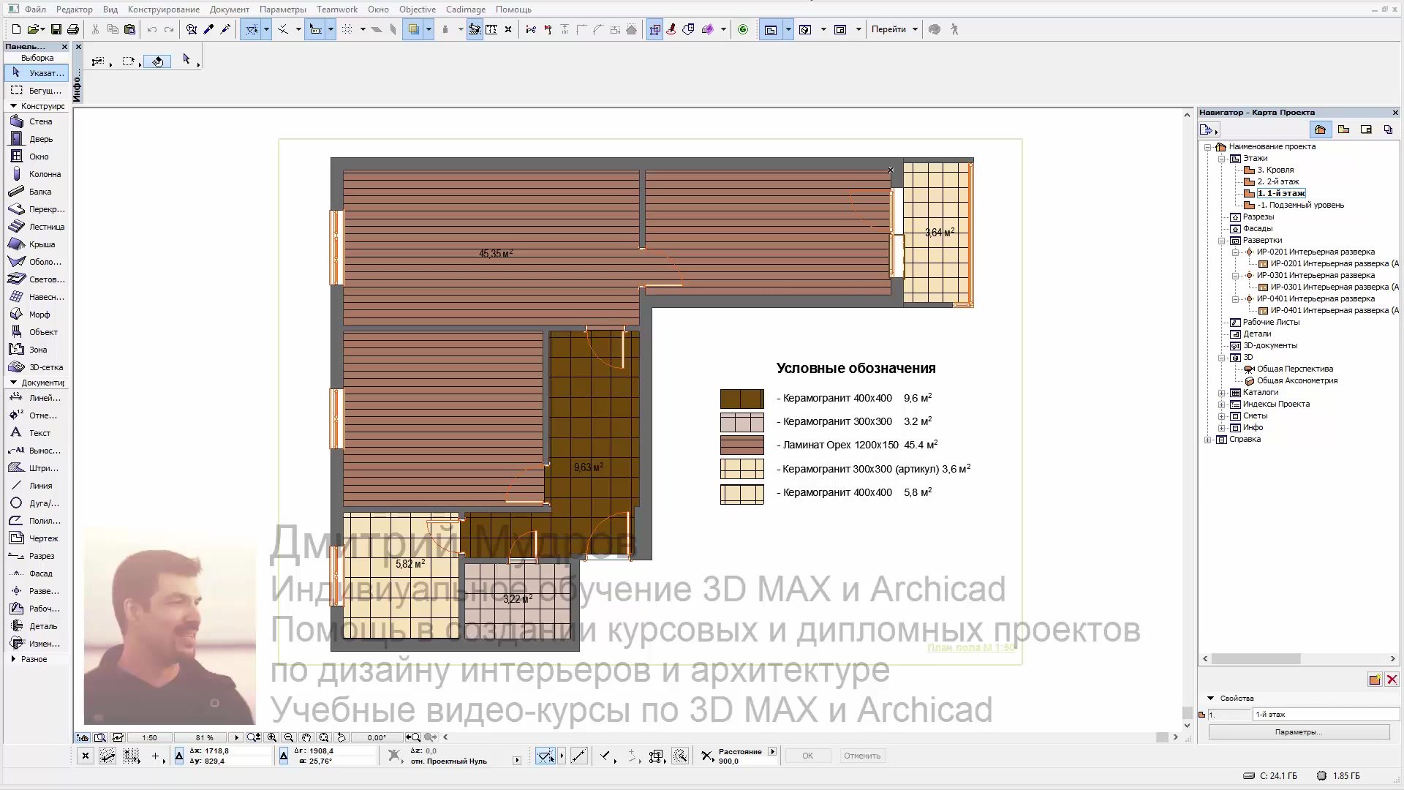Expand the Разное tools group
The image size is (1404, 790).
13,659
